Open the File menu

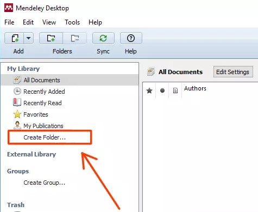[x=9, y=22]
